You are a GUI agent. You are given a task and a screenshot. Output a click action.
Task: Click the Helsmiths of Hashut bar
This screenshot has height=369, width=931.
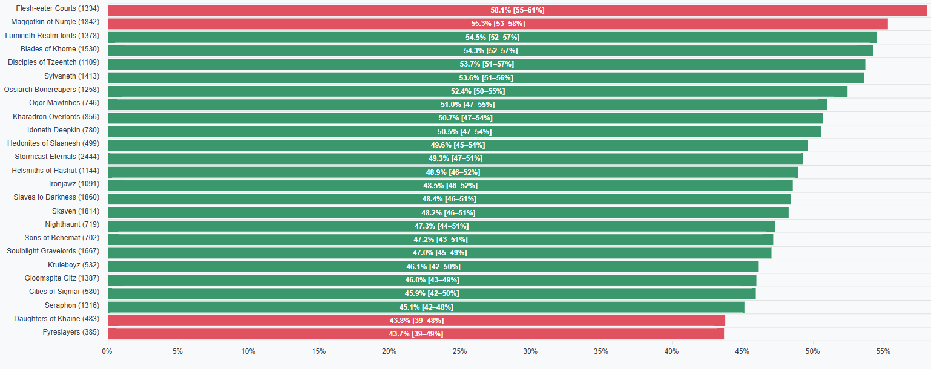click(x=453, y=172)
